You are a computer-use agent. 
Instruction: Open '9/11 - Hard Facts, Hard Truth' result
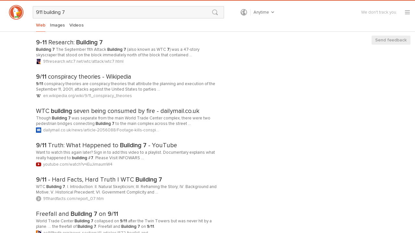(x=99, y=180)
